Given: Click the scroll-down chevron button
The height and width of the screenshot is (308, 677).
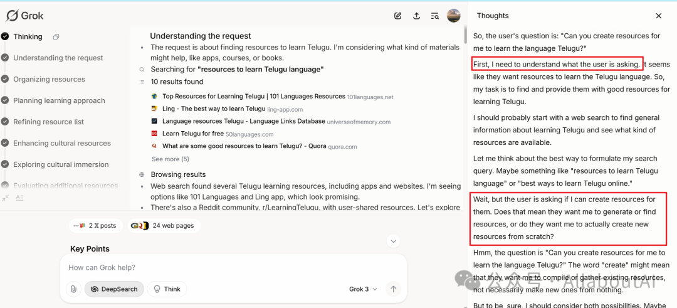Looking at the screenshot, I should pos(393,241).
